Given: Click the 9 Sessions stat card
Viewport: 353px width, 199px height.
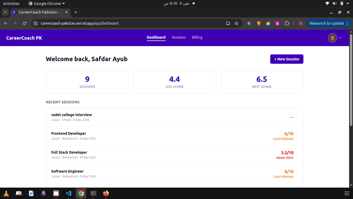Looking at the screenshot, I should coord(87,82).
